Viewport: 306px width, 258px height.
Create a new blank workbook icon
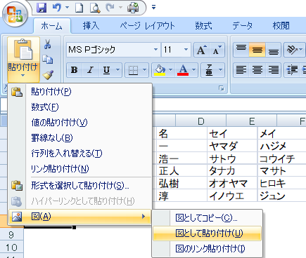79,8
